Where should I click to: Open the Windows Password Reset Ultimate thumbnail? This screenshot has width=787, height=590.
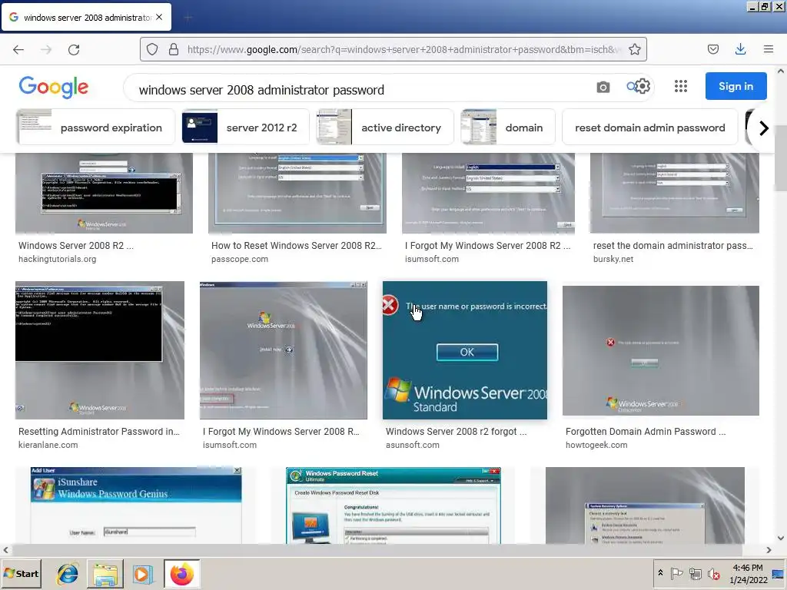click(x=393, y=505)
